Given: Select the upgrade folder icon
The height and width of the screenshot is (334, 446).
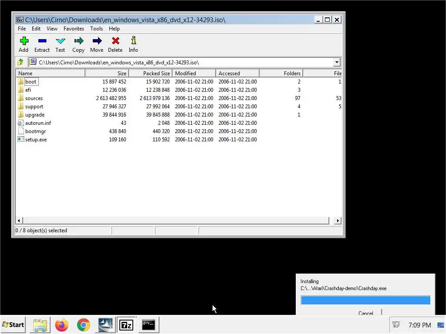Looking at the screenshot, I should [x=20, y=115].
